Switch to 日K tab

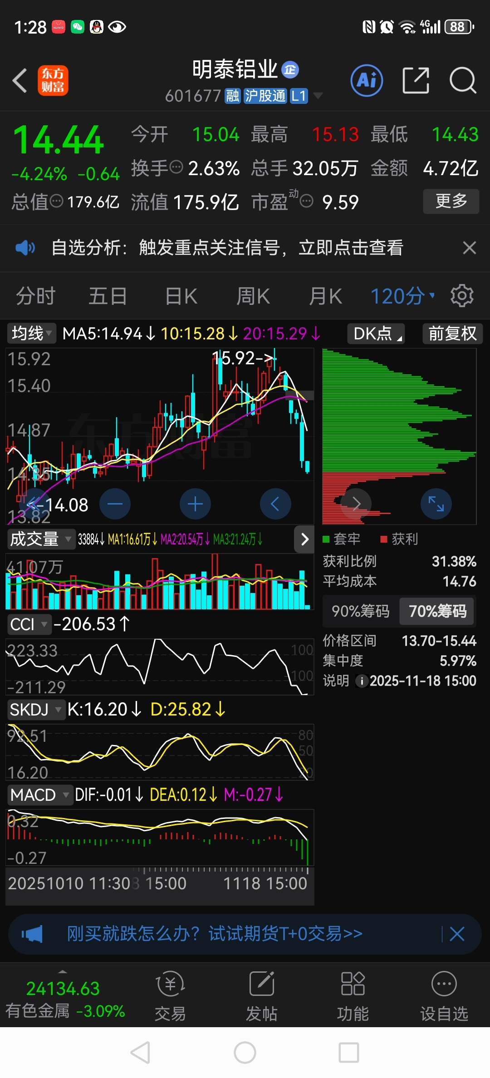coord(181,296)
